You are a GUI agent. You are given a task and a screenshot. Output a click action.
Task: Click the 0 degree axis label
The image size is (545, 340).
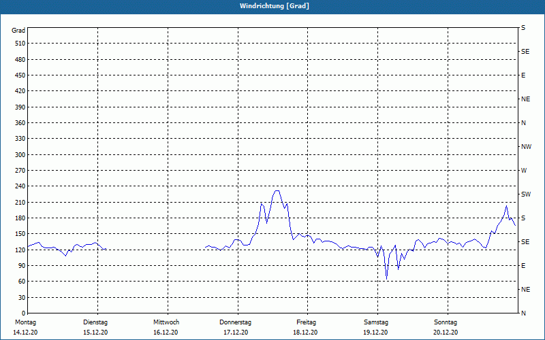coord(24,313)
